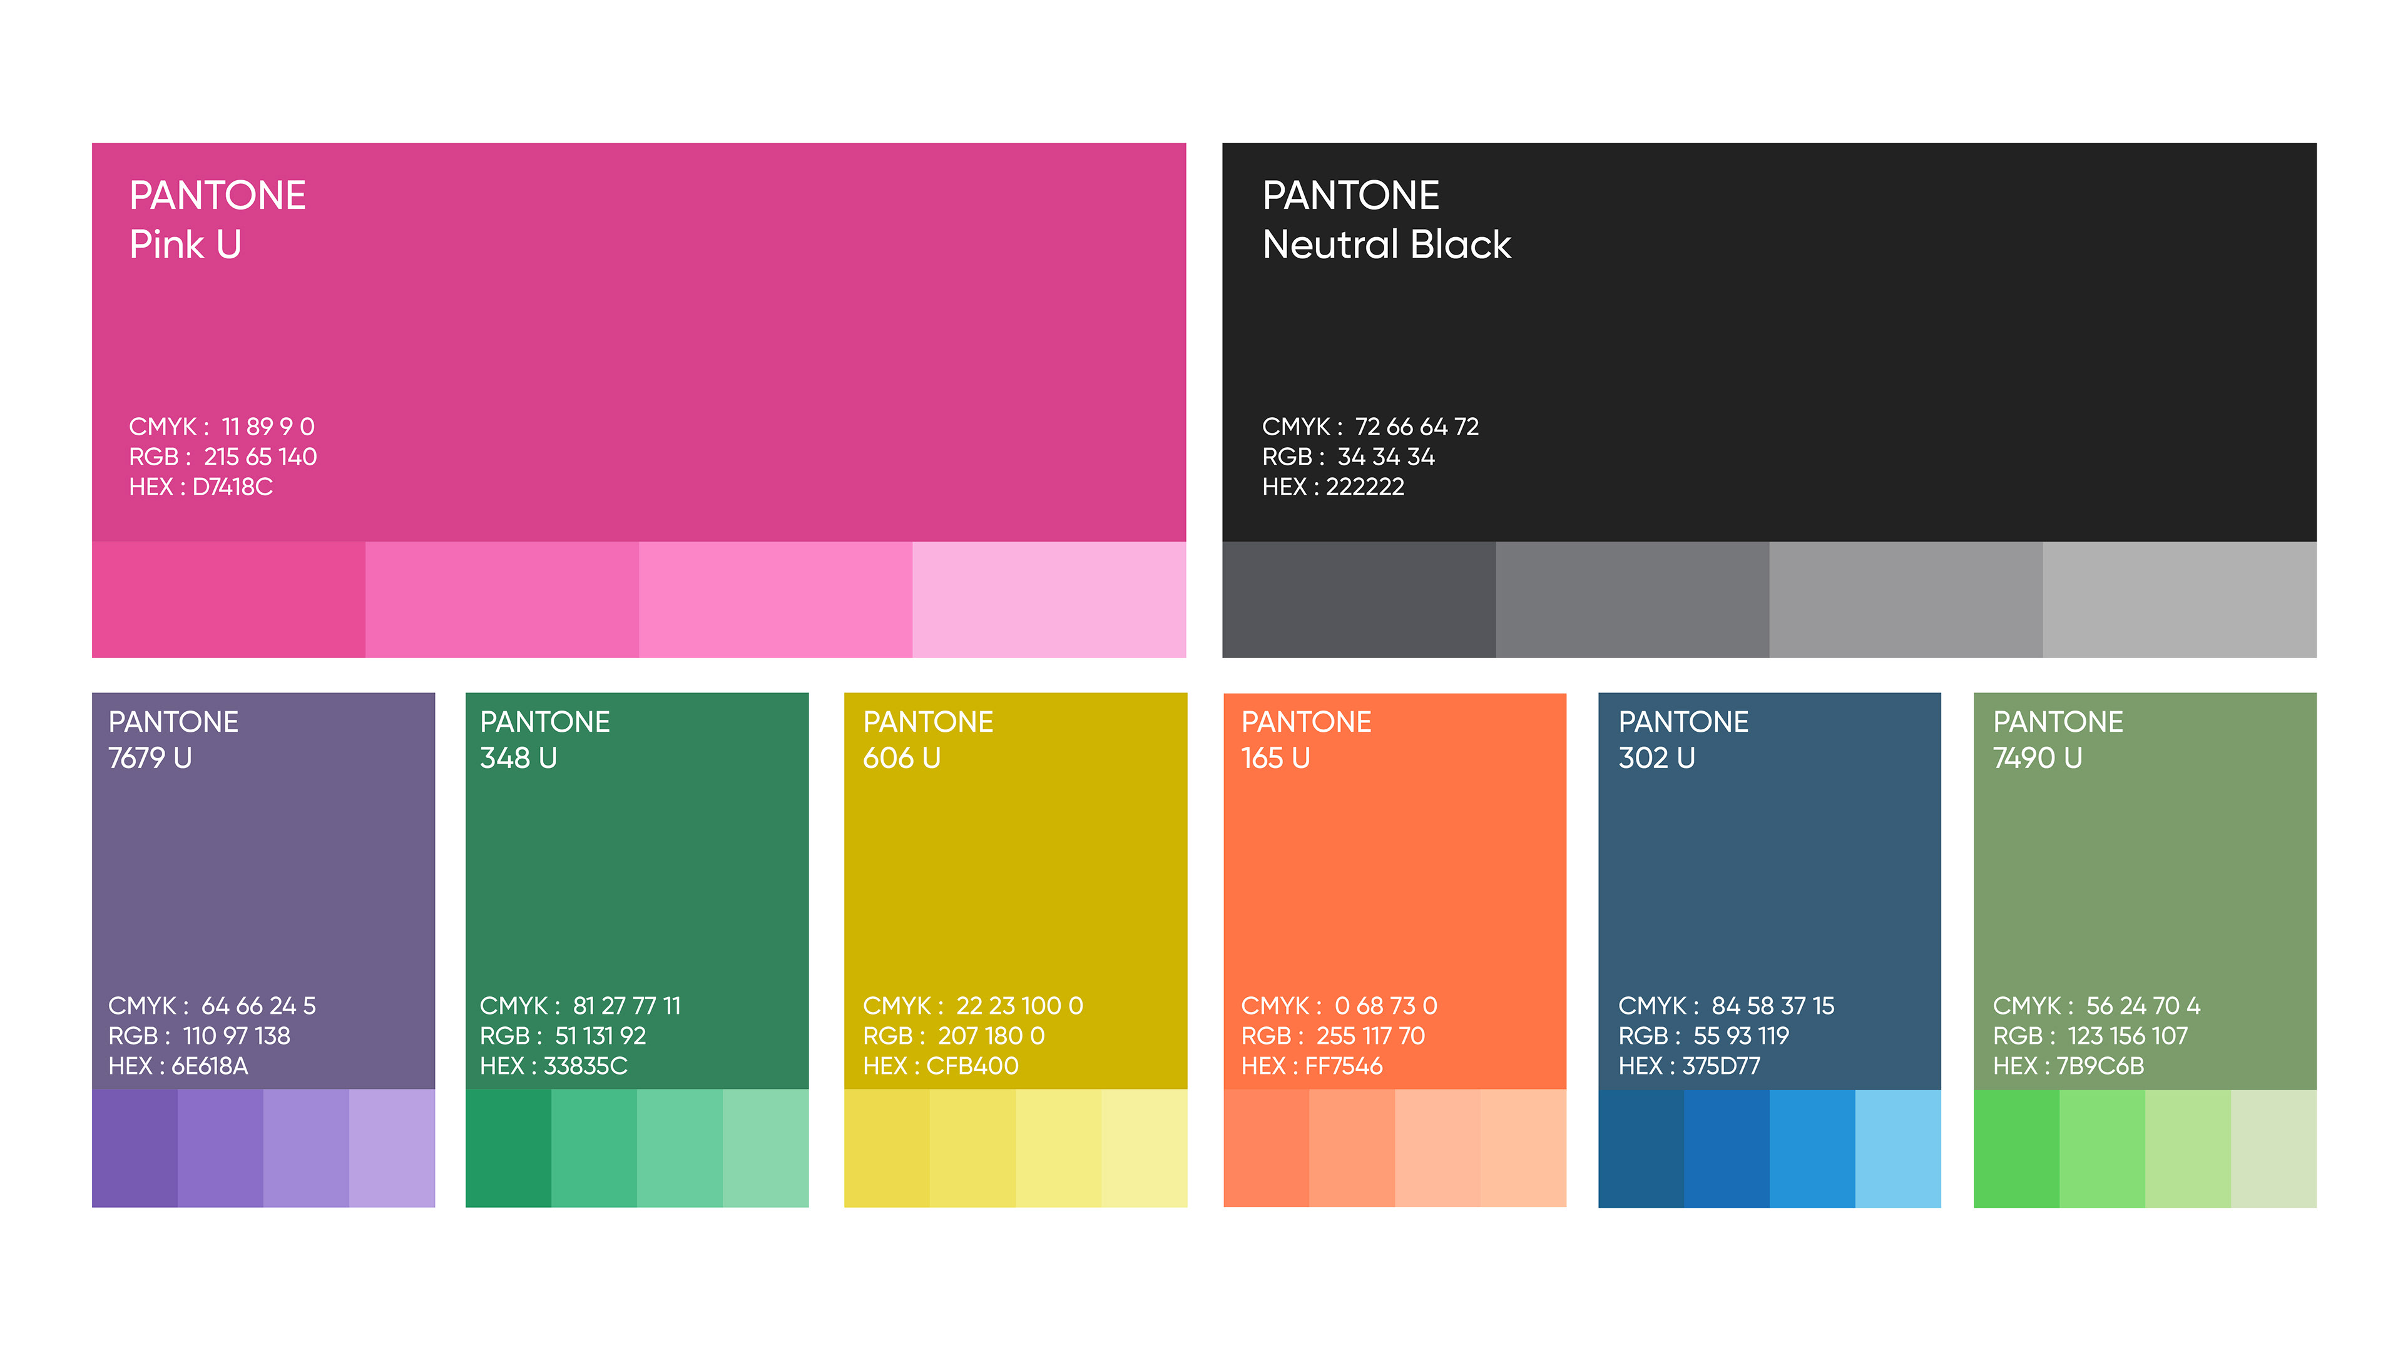
Task: Click the 'HEX : 7B9C6B' text
Action: pyautogui.click(x=2068, y=1066)
